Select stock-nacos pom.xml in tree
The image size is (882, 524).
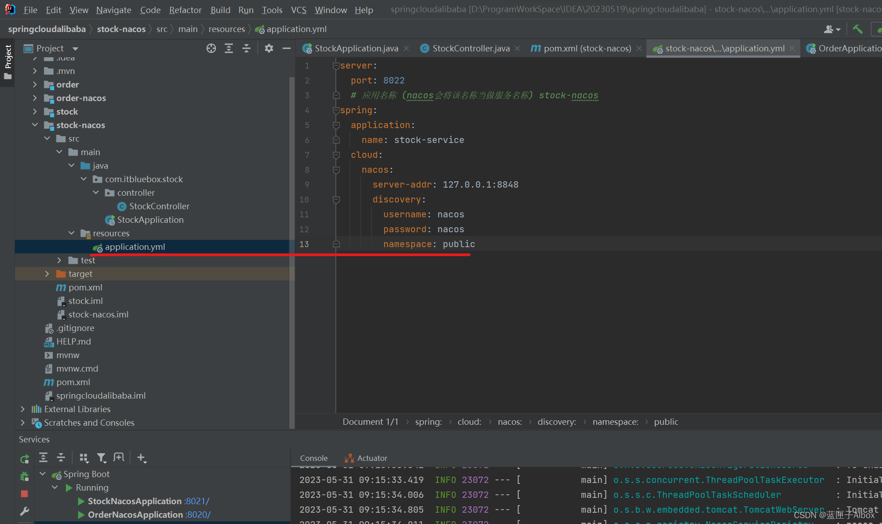point(85,287)
